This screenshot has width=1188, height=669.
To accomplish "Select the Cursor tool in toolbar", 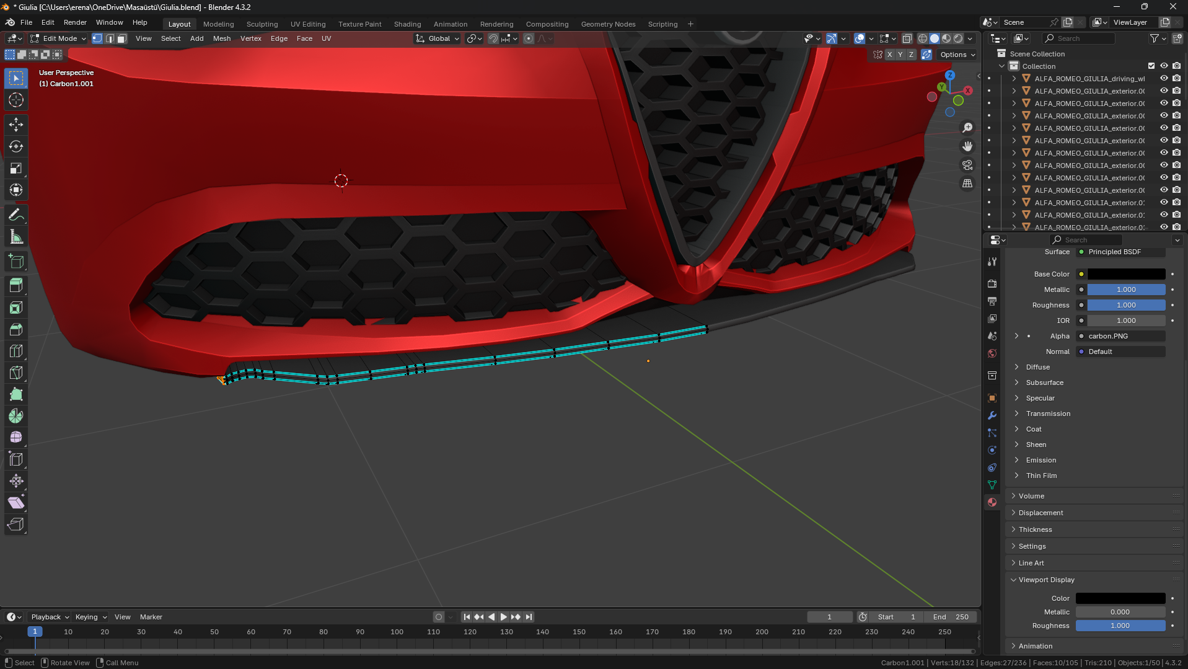I will [16, 100].
